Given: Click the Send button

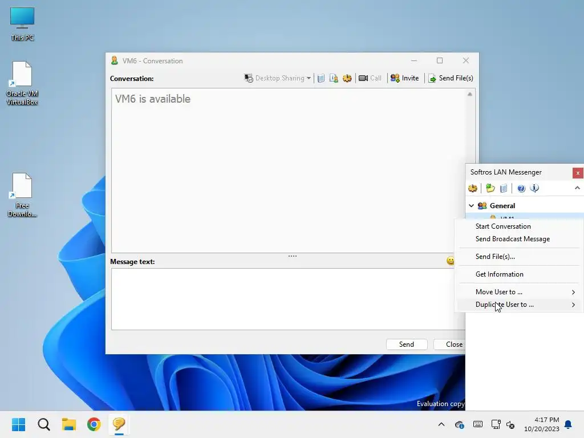Looking at the screenshot, I should [406, 344].
